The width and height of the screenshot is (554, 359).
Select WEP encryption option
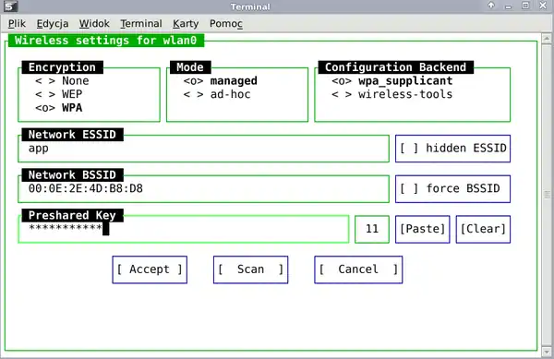point(59,94)
